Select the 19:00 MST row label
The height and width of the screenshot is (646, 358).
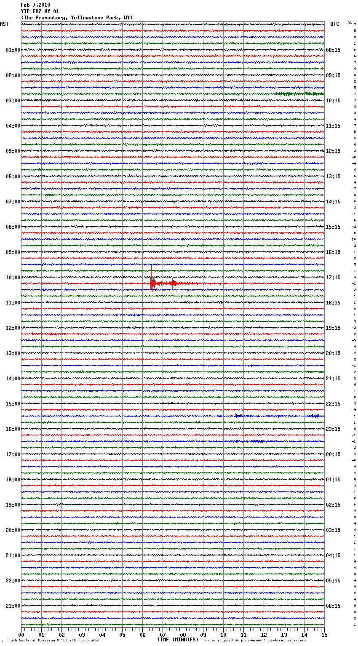(13, 505)
